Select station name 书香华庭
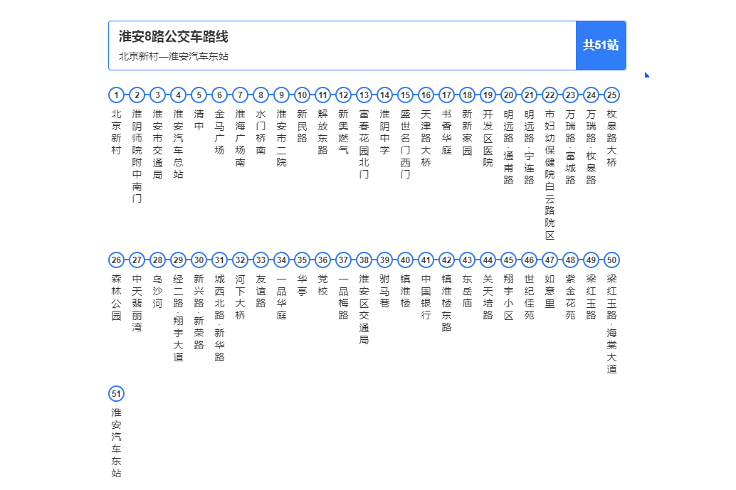This screenshot has height=490, width=736. tap(447, 132)
